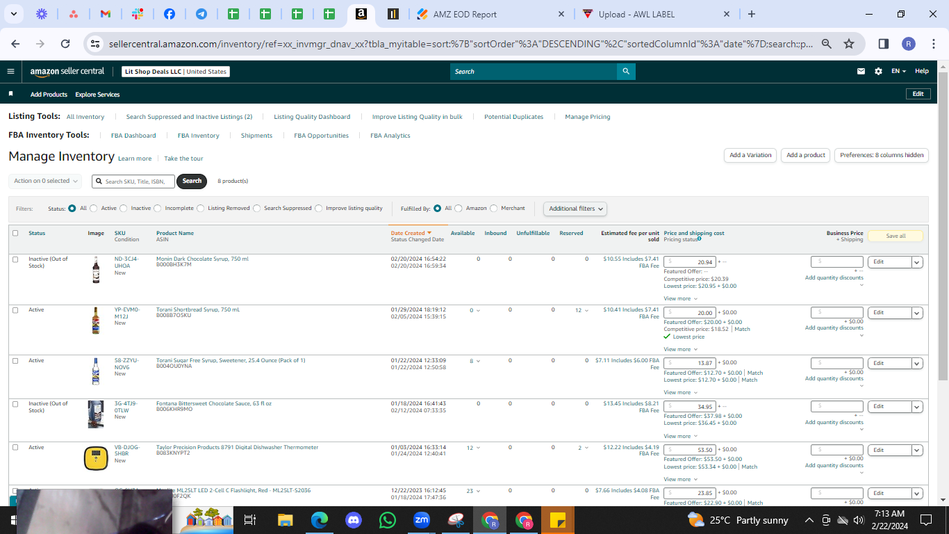Open the new tab plus button

(x=752, y=14)
